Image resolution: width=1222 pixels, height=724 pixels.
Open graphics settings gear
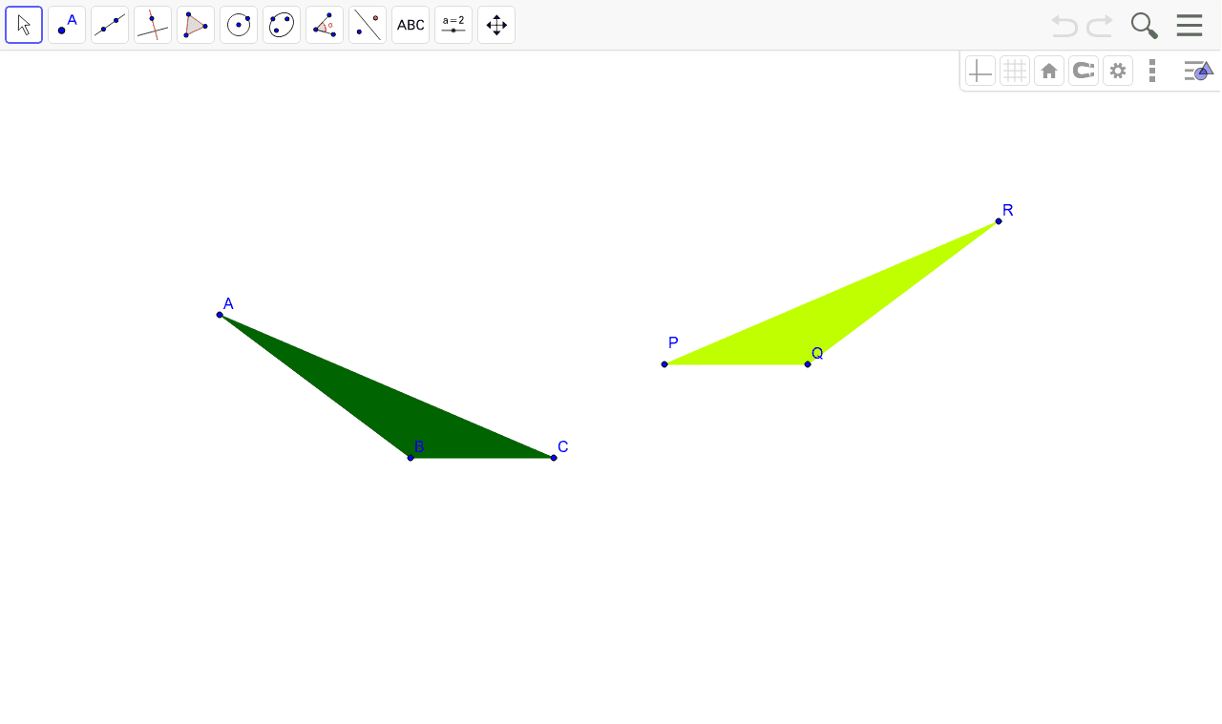[x=1118, y=71]
